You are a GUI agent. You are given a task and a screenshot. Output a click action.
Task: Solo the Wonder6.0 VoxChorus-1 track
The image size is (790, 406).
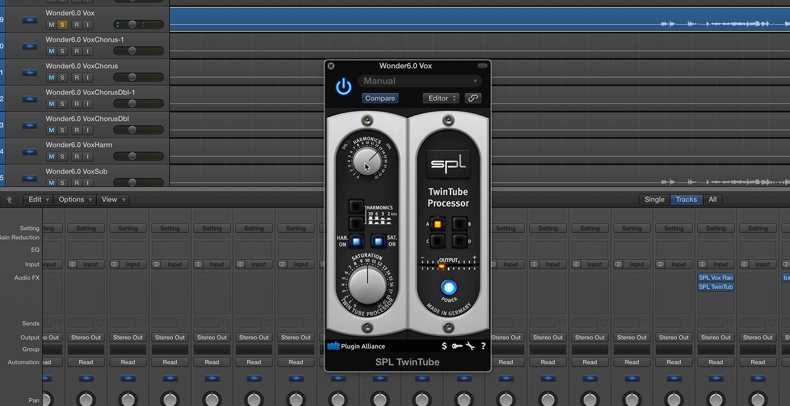coord(62,51)
